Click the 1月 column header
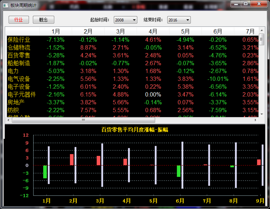This screenshot has height=209, width=270. coord(56,31)
